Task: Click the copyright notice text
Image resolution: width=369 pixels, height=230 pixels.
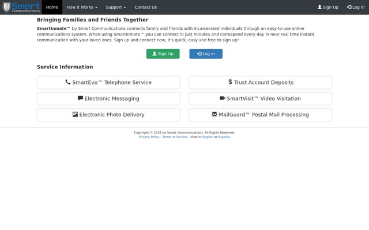Action: click(x=184, y=133)
